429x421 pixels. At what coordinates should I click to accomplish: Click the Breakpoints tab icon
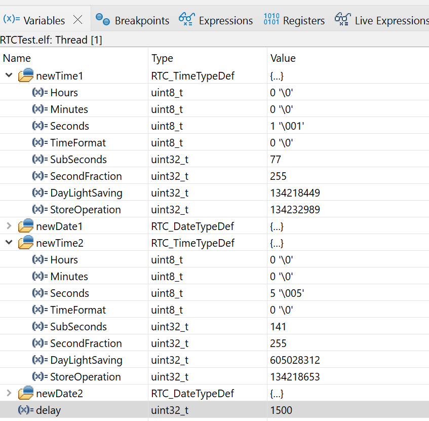click(x=103, y=20)
